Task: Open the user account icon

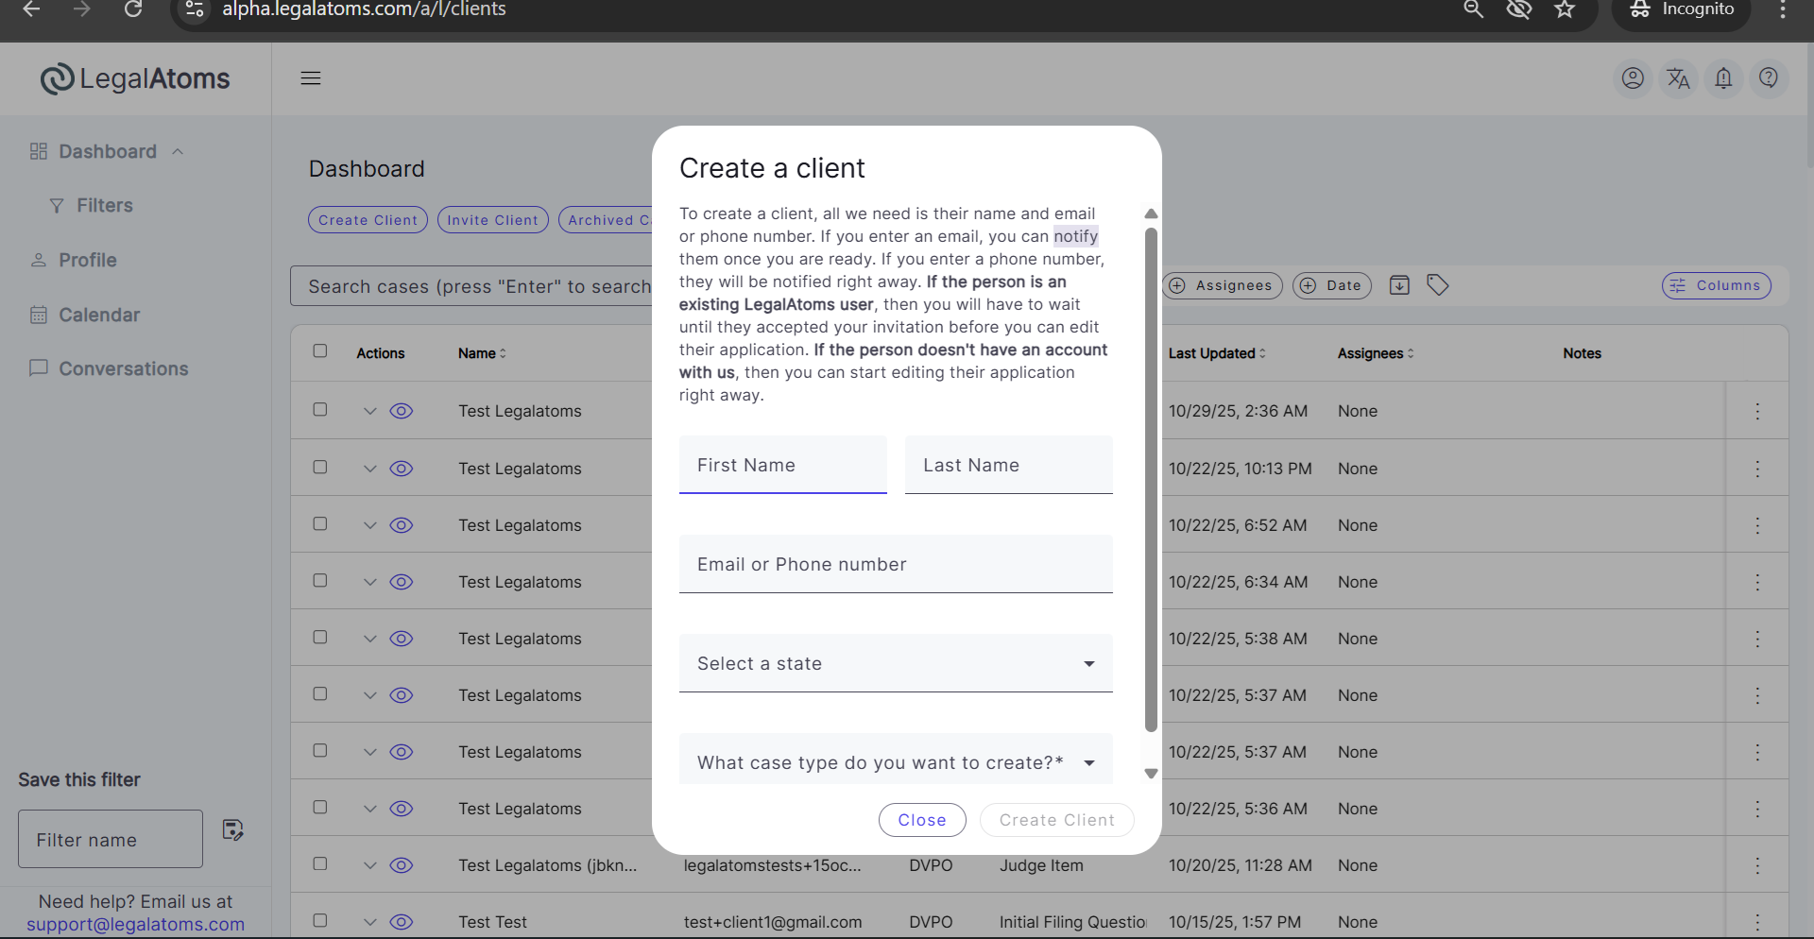Action: point(1633,78)
